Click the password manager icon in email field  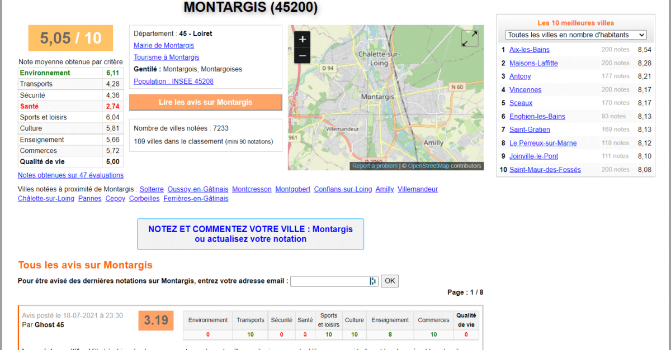pyautogui.click(x=372, y=281)
